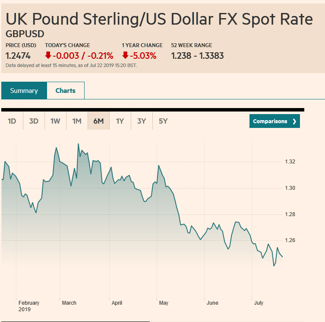Open the Charts tab

pyautogui.click(x=66, y=91)
